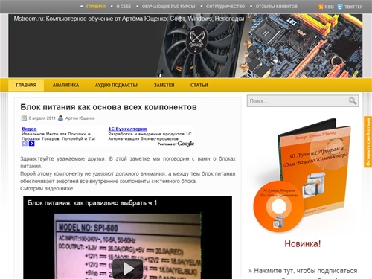Click the ТВИТТЕР text link
This screenshot has height=279, width=372.
coord(353,7)
